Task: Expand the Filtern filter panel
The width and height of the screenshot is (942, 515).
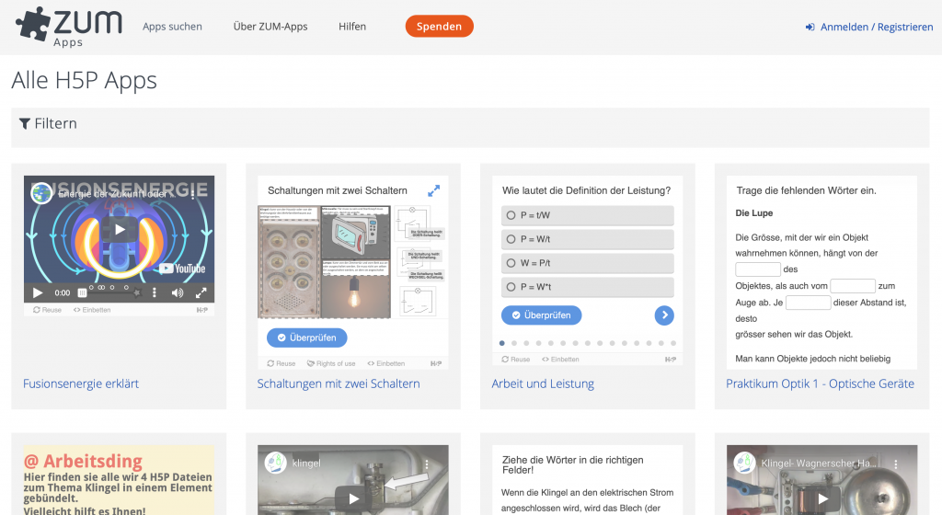Action: (48, 124)
